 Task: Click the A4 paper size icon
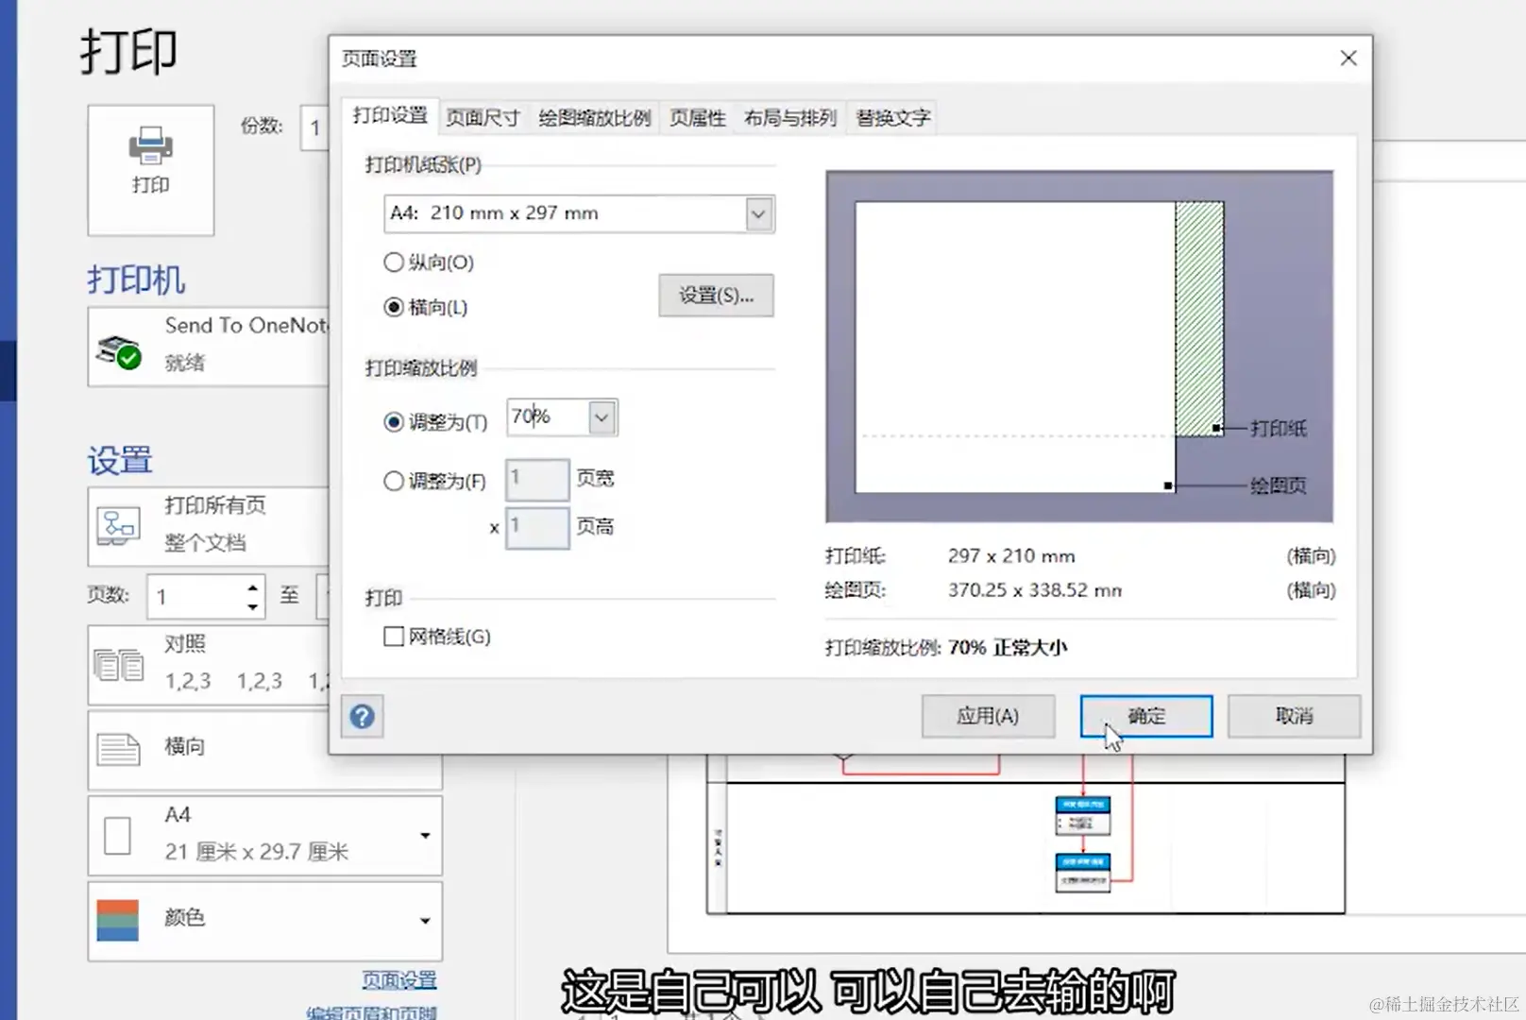pyautogui.click(x=118, y=833)
